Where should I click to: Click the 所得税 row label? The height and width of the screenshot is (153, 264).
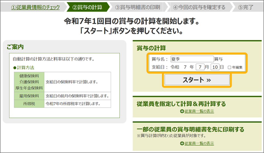click(x=29, y=104)
